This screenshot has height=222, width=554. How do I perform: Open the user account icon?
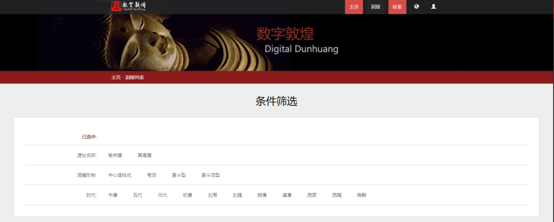tap(433, 6)
